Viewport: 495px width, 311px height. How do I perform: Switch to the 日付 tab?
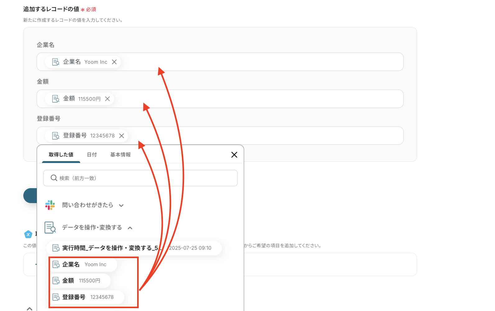pos(92,155)
